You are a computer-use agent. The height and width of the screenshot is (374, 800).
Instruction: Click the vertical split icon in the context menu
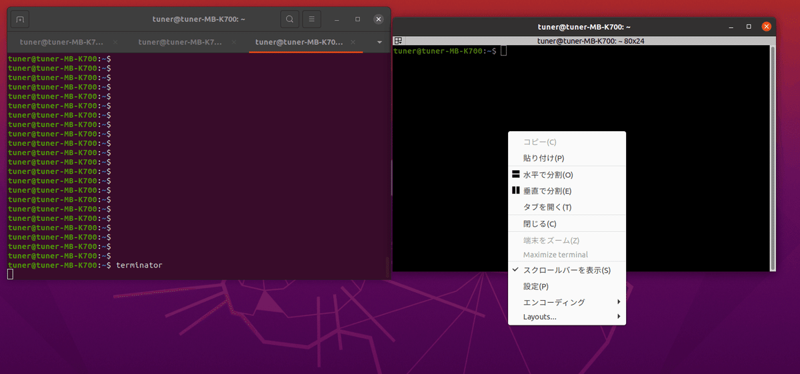tap(515, 190)
